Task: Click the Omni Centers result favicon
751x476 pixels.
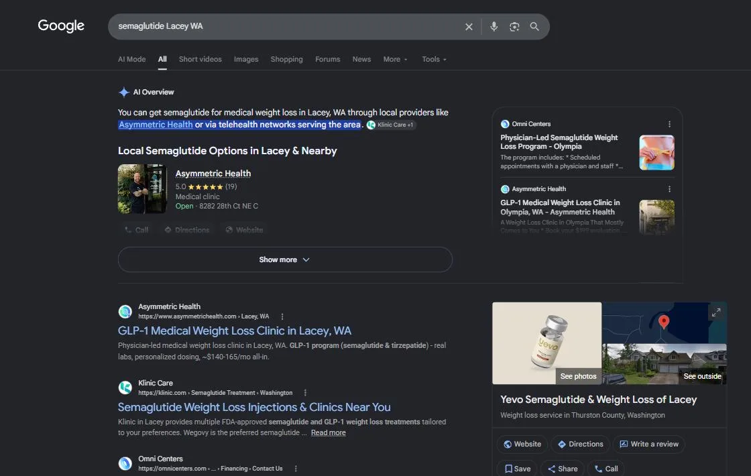Action: pyautogui.click(x=125, y=463)
